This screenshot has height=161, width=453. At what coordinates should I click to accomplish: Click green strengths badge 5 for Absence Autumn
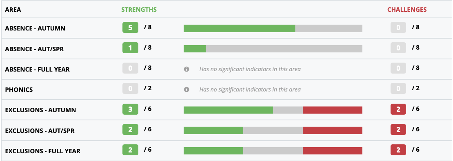point(130,28)
